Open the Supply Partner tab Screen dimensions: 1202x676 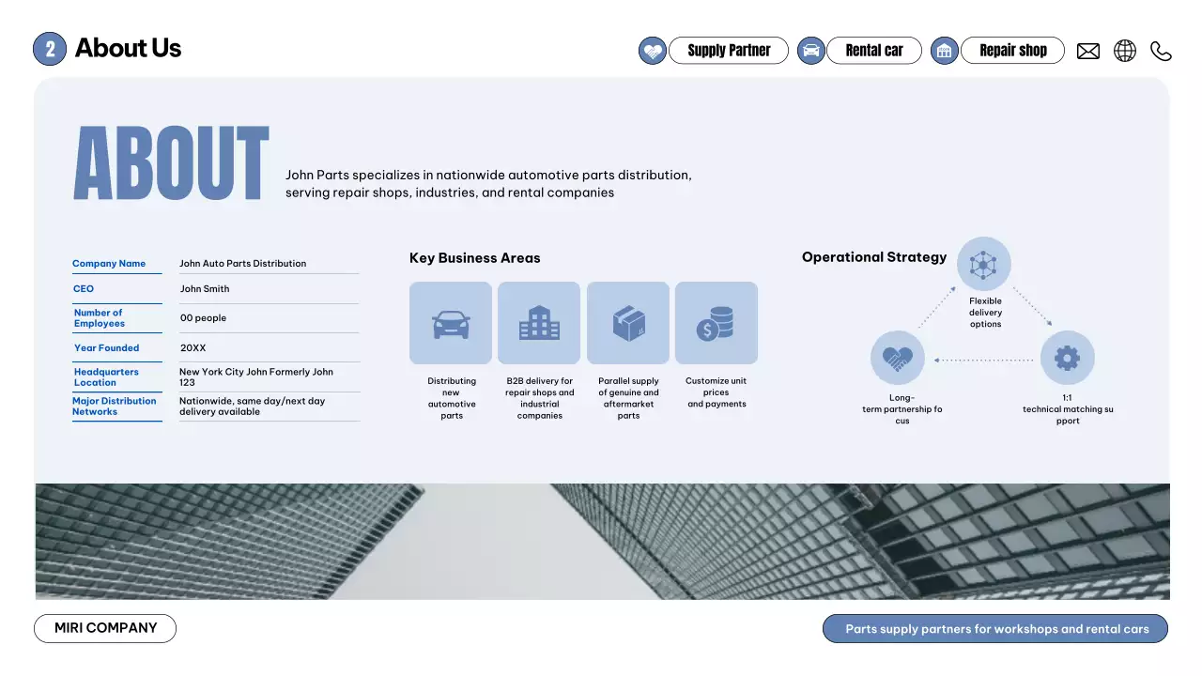(x=729, y=51)
